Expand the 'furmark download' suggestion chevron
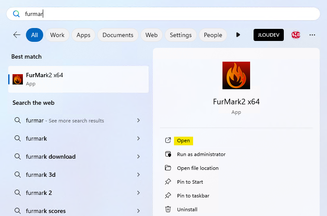This screenshot has width=327, height=216. 139,157
